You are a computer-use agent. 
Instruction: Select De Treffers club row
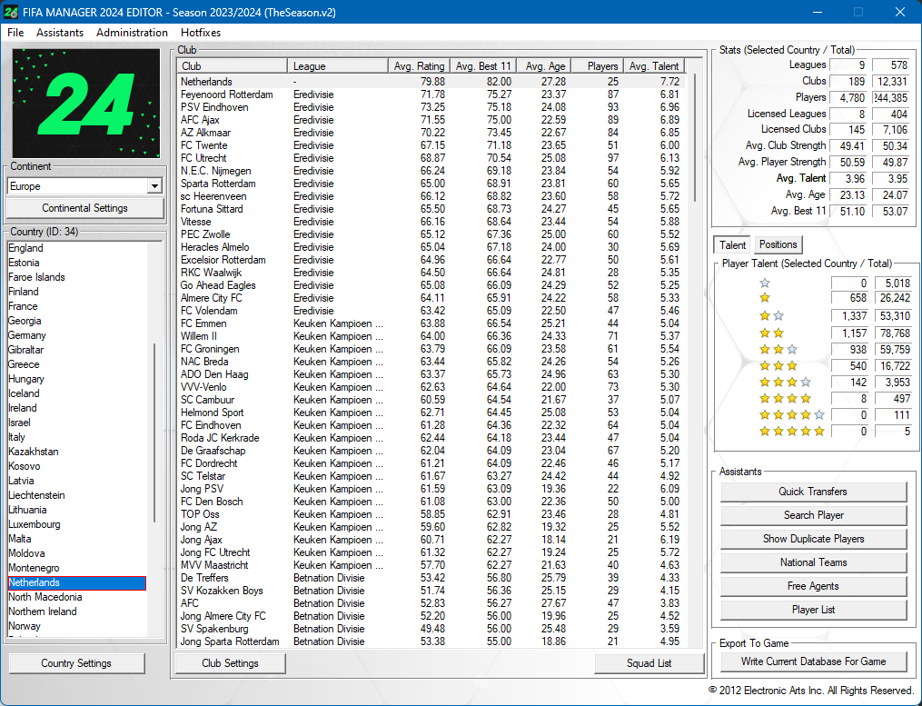431,578
